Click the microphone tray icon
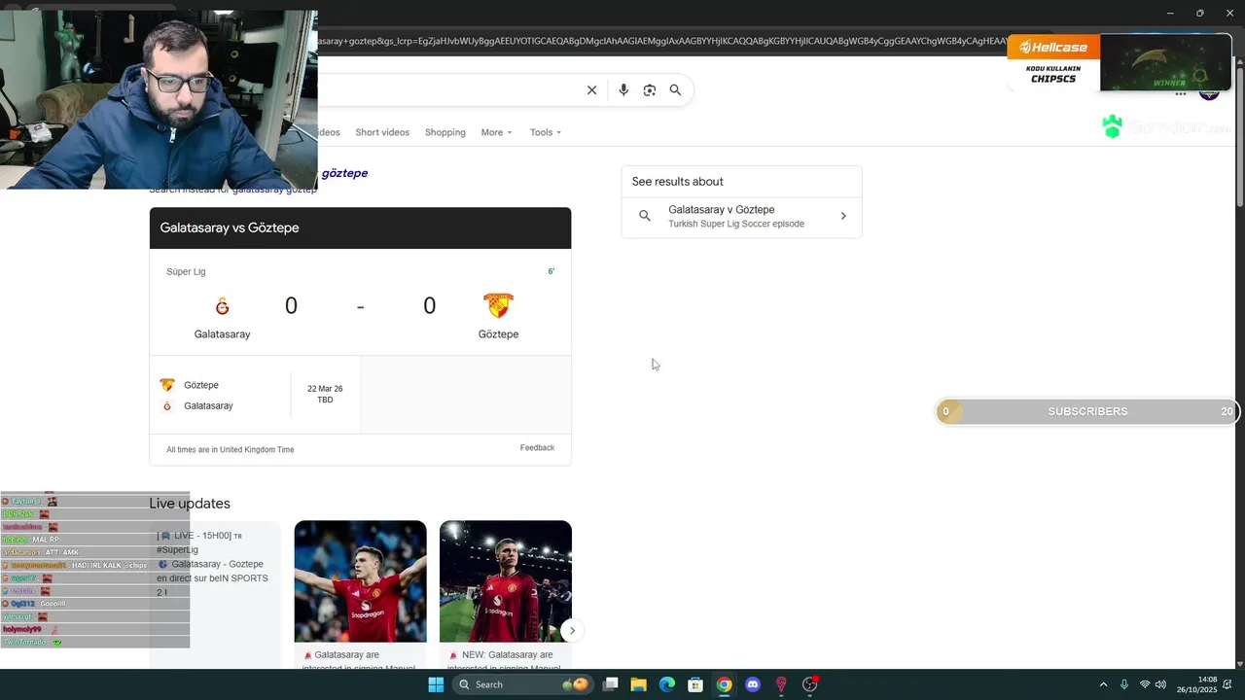This screenshot has height=700, width=1245. pos(1124,684)
